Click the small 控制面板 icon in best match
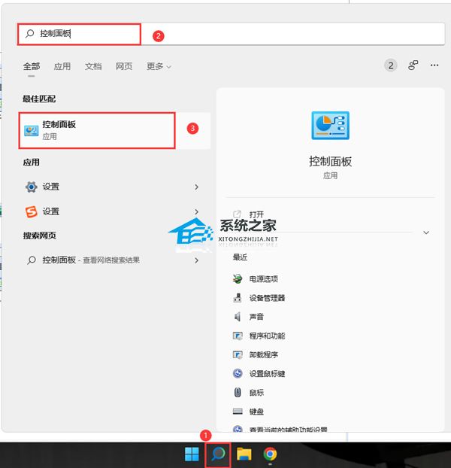This screenshot has height=468, width=451. point(32,131)
